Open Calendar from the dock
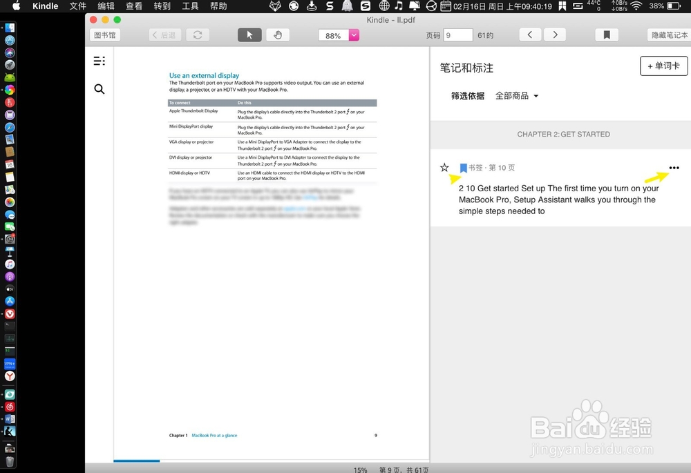 click(x=10, y=164)
